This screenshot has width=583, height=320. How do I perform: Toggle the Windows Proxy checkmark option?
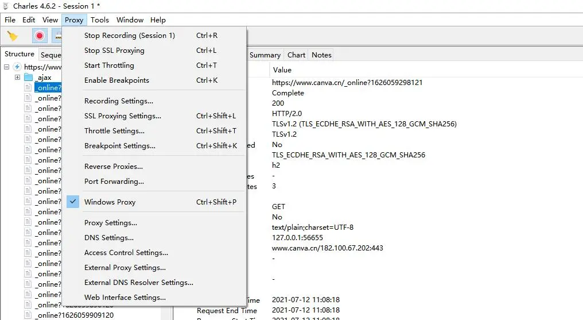tap(110, 202)
